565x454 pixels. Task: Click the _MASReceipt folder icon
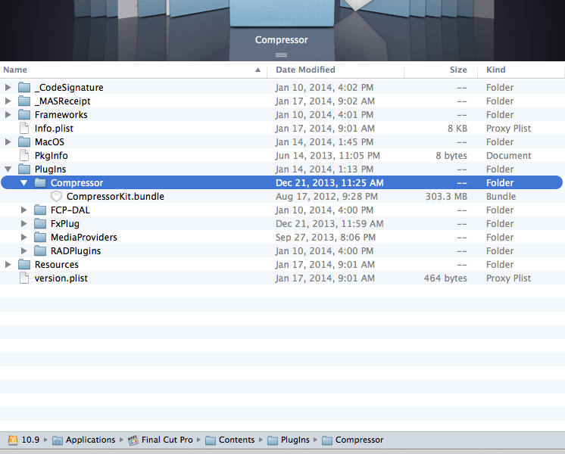pos(24,101)
